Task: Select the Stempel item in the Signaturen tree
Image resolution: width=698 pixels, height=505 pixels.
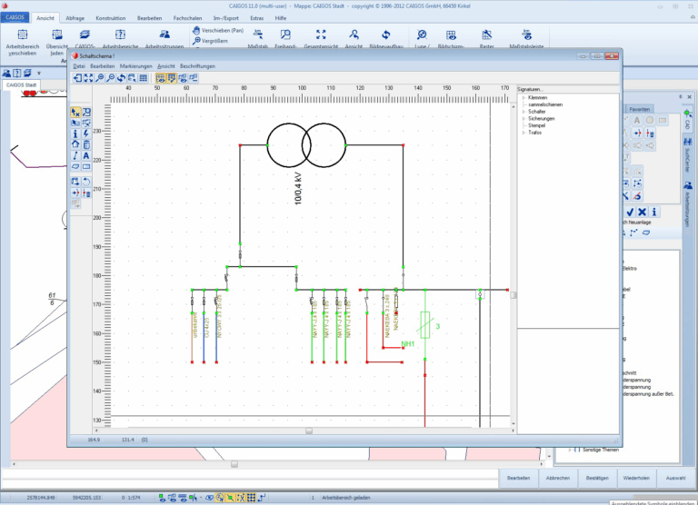Action: [538, 126]
